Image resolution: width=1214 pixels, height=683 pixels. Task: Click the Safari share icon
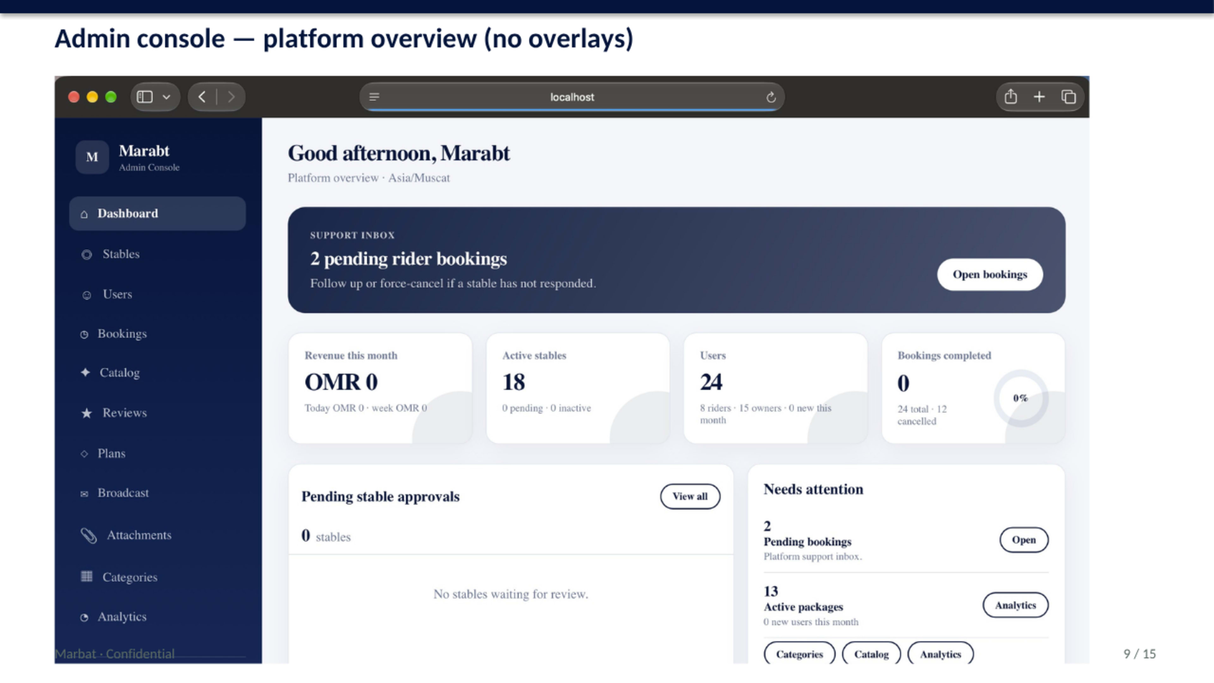click(x=1010, y=97)
